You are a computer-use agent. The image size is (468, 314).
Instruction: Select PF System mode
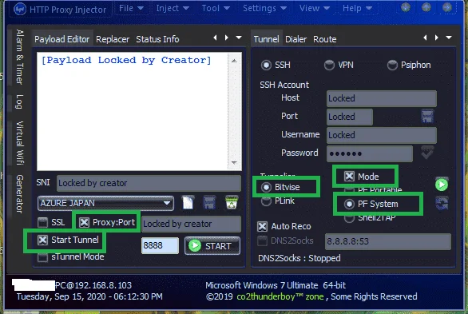coord(349,205)
